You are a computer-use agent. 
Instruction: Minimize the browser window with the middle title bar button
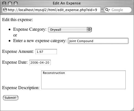(10, 3)
